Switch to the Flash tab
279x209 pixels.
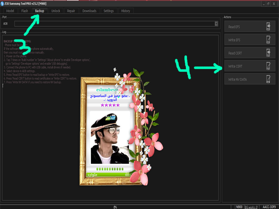[x=24, y=11]
